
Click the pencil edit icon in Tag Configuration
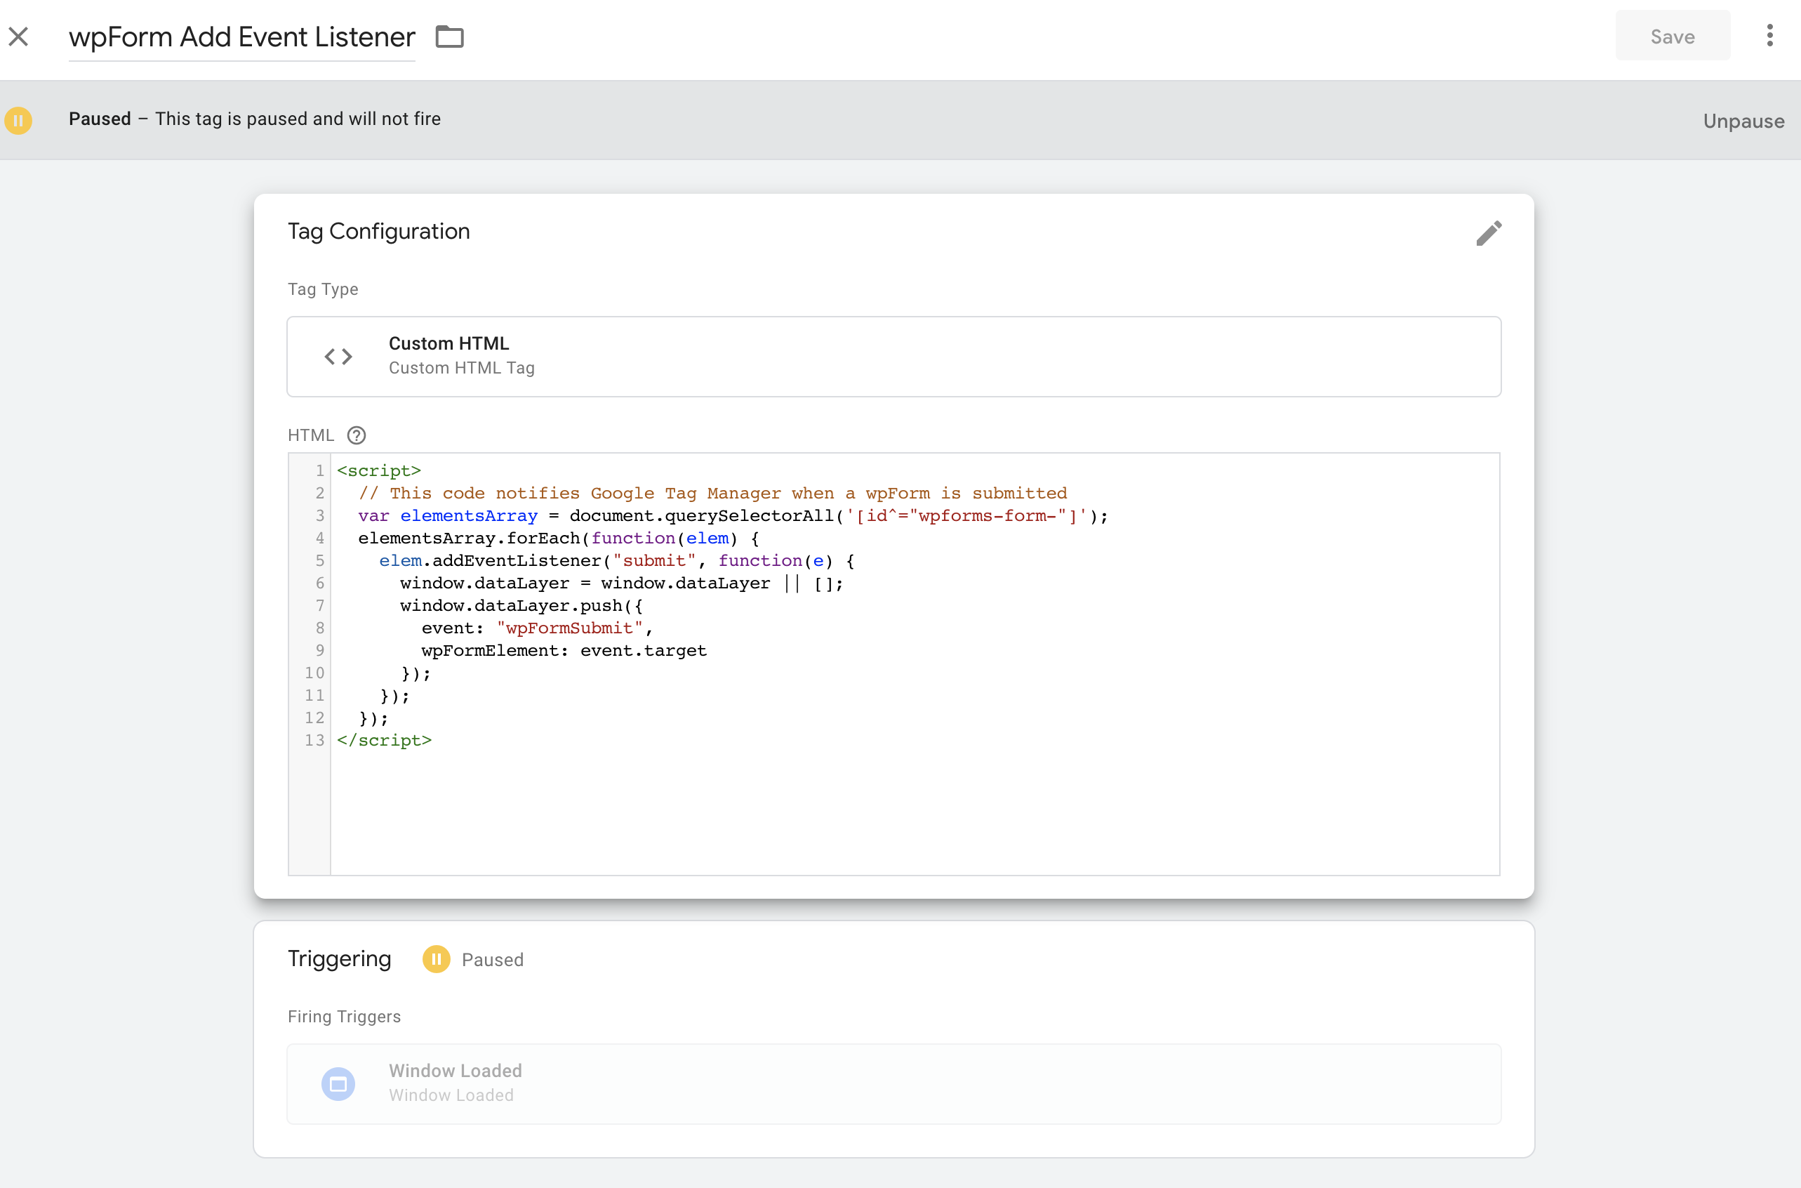click(1488, 233)
